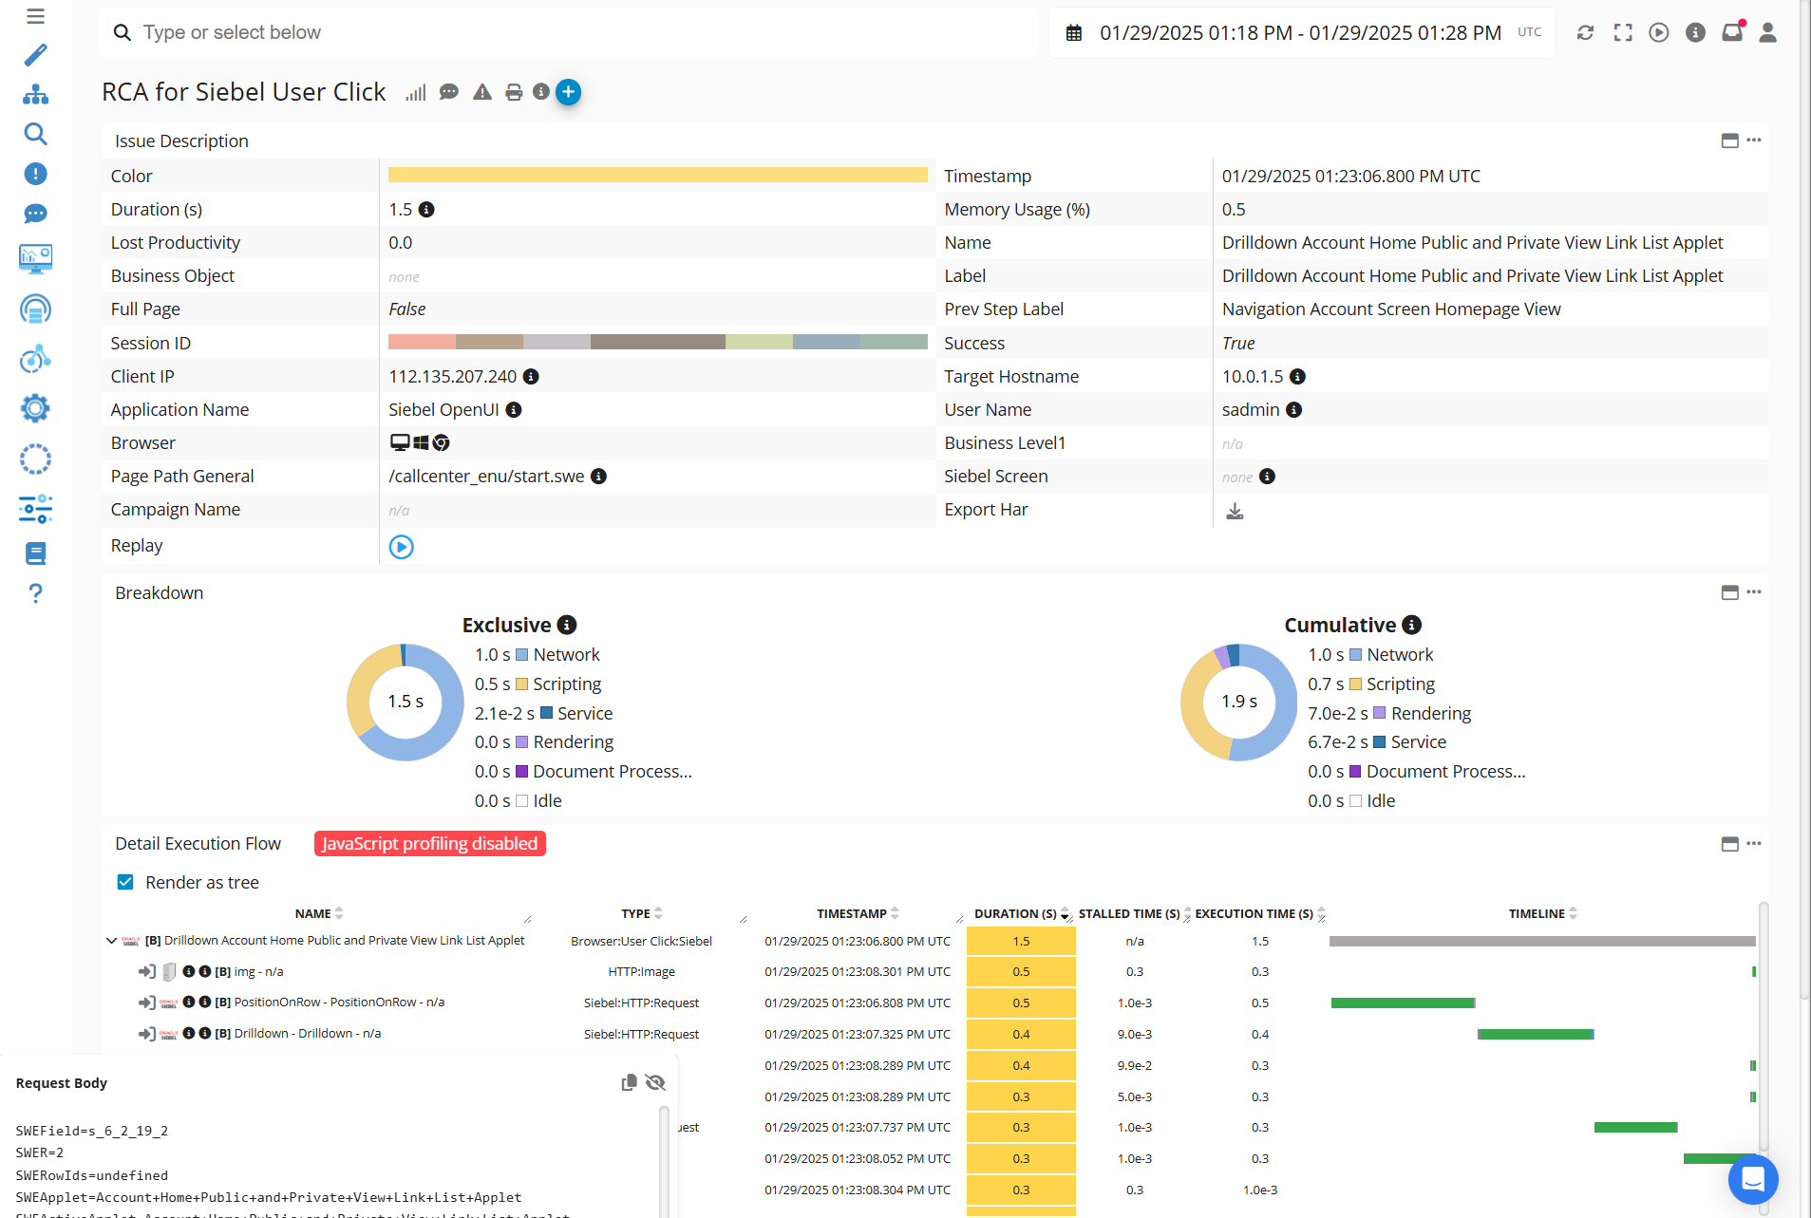This screenshot has width=1811, height=1218.
Task: Show info for Target Hostname 10.0.1.5
Action: coord(1298,377)
